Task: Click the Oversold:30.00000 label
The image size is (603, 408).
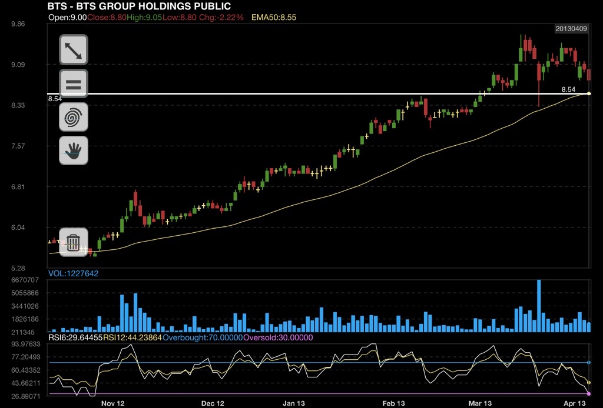Action: (278, 338)
